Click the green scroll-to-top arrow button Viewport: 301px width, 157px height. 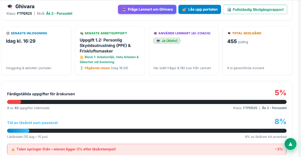coord(290,144)
